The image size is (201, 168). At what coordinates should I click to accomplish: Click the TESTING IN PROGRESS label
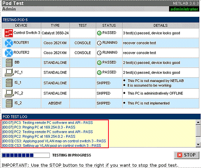pyautogui.click(x=72, y=155)
